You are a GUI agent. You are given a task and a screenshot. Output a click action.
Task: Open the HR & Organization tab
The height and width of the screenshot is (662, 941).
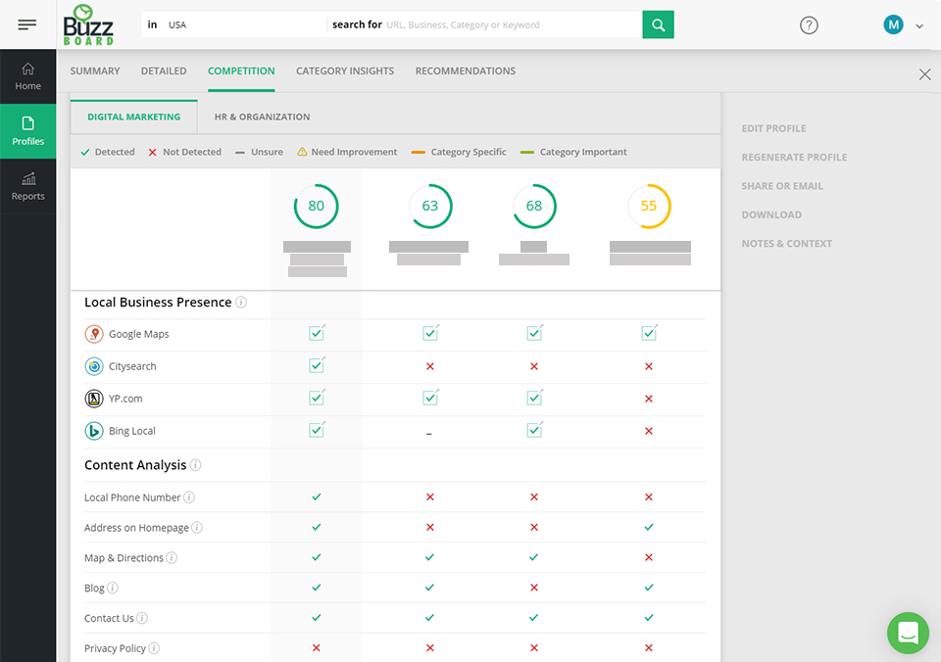coord(263,117)
